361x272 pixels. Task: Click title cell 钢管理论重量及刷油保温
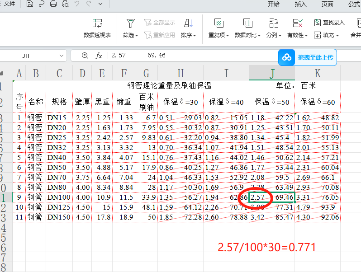(x=169, y=85)
